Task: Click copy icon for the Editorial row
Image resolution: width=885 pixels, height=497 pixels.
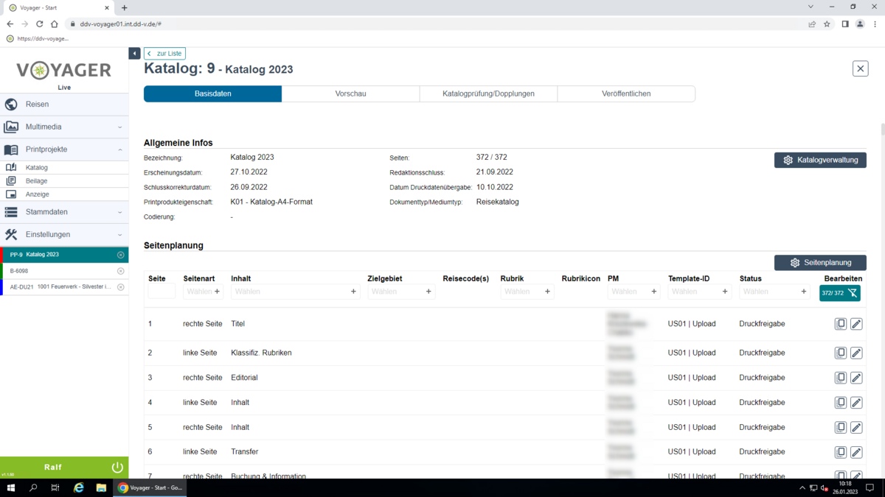Action: tap(841, 378)
